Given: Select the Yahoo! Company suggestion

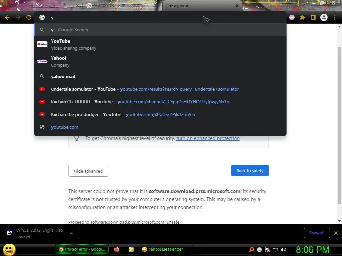Looking at the screenshot, I should click(160, 62).
